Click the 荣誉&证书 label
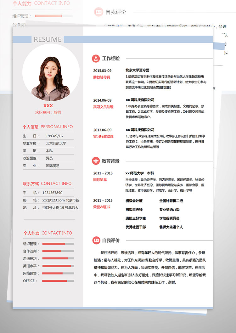The height and width of the screenshot is (333, 236). click(x=102, y=207)
